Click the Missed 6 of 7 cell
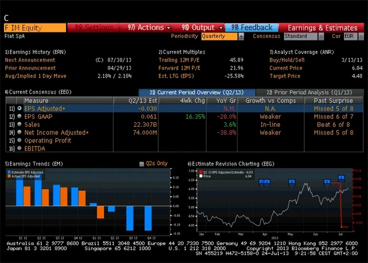Image resolution: width=368 pixels, height=263 pixels. 333,117
